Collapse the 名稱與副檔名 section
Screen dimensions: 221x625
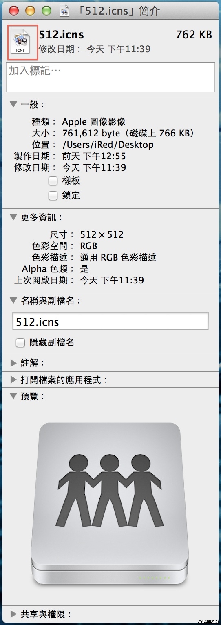click(x=13, y=301)
